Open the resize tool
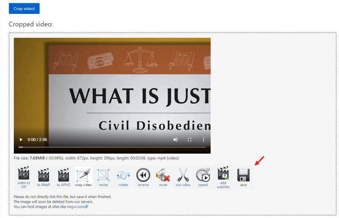The height and width of the screenshot is (218, 339). [103, 177]
